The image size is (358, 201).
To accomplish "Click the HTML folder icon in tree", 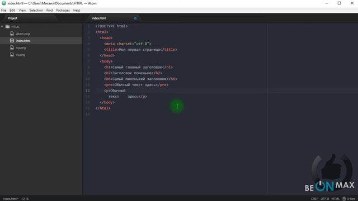I will tap(7, 27).
